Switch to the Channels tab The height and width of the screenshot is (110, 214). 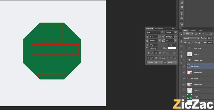(193, 30)
